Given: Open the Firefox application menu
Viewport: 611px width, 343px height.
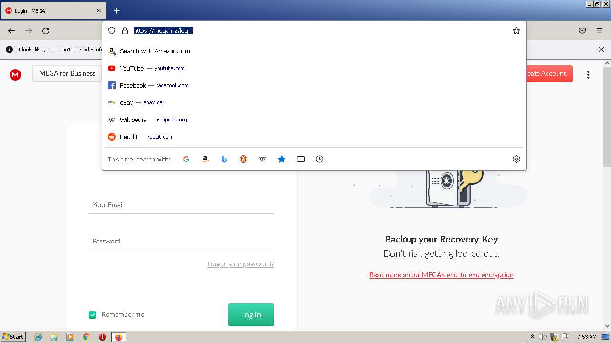Looking at the screenshot, I should pos(600,30).
